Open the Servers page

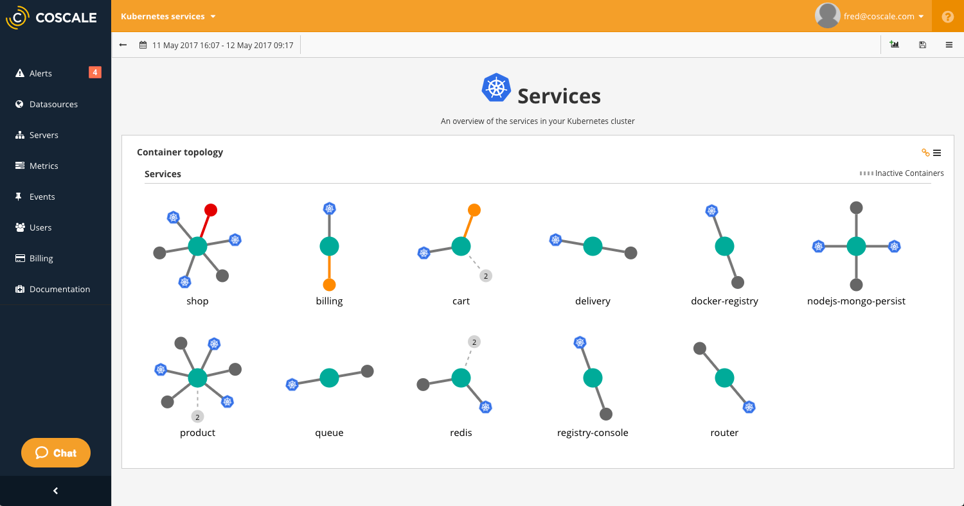[42, 134]
